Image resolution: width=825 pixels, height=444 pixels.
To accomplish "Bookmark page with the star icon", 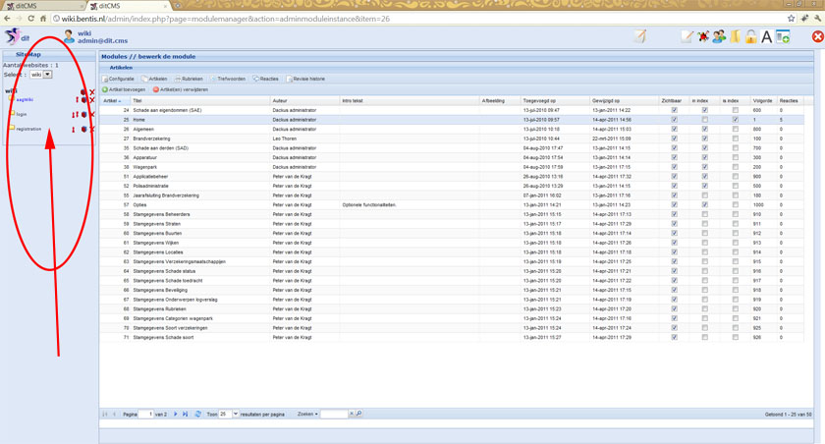I will (791, 19).
